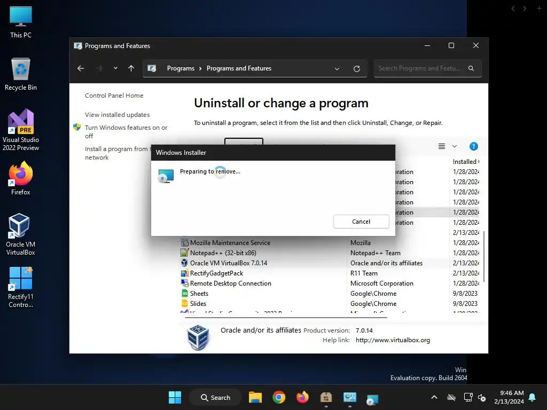Viewport: 547px width, 410px height.
Task: Open Firefox desktop shortcut
Action: (x=21, y=178)
